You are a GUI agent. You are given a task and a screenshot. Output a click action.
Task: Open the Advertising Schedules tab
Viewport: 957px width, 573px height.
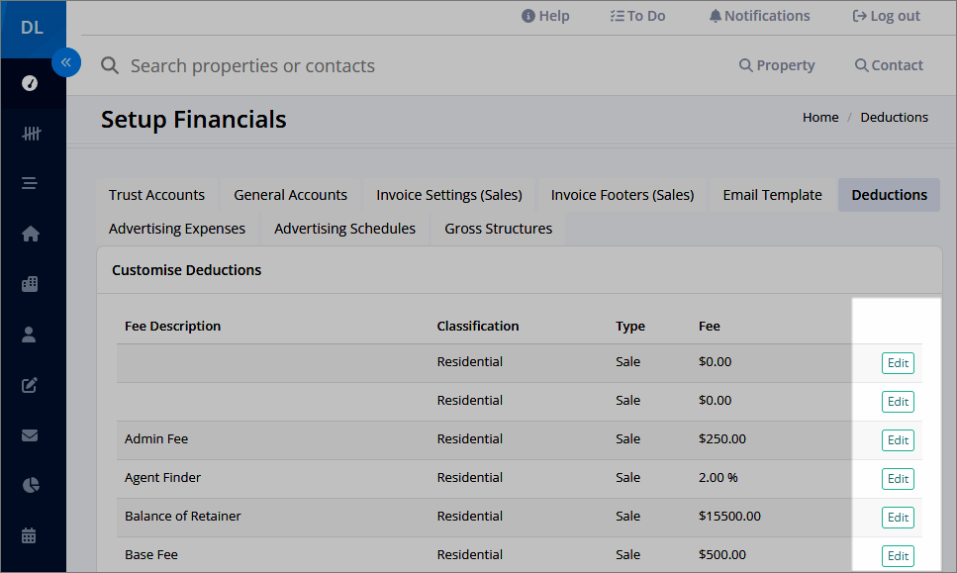344,229
